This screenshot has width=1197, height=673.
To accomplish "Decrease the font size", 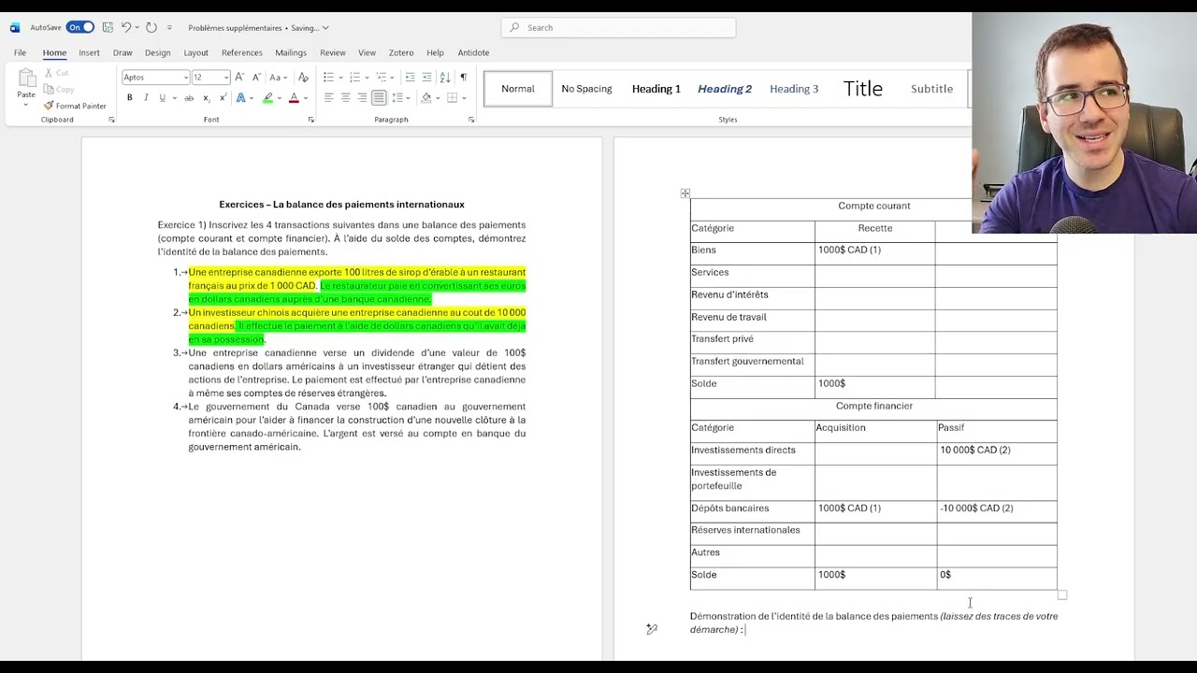I will [256, 78].
